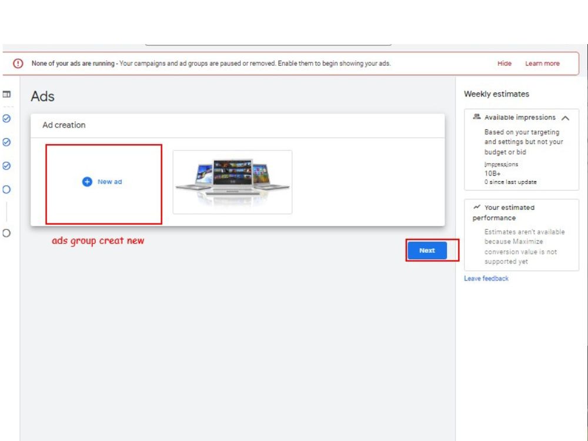Click the Ad creation card header

coord(238,125)
